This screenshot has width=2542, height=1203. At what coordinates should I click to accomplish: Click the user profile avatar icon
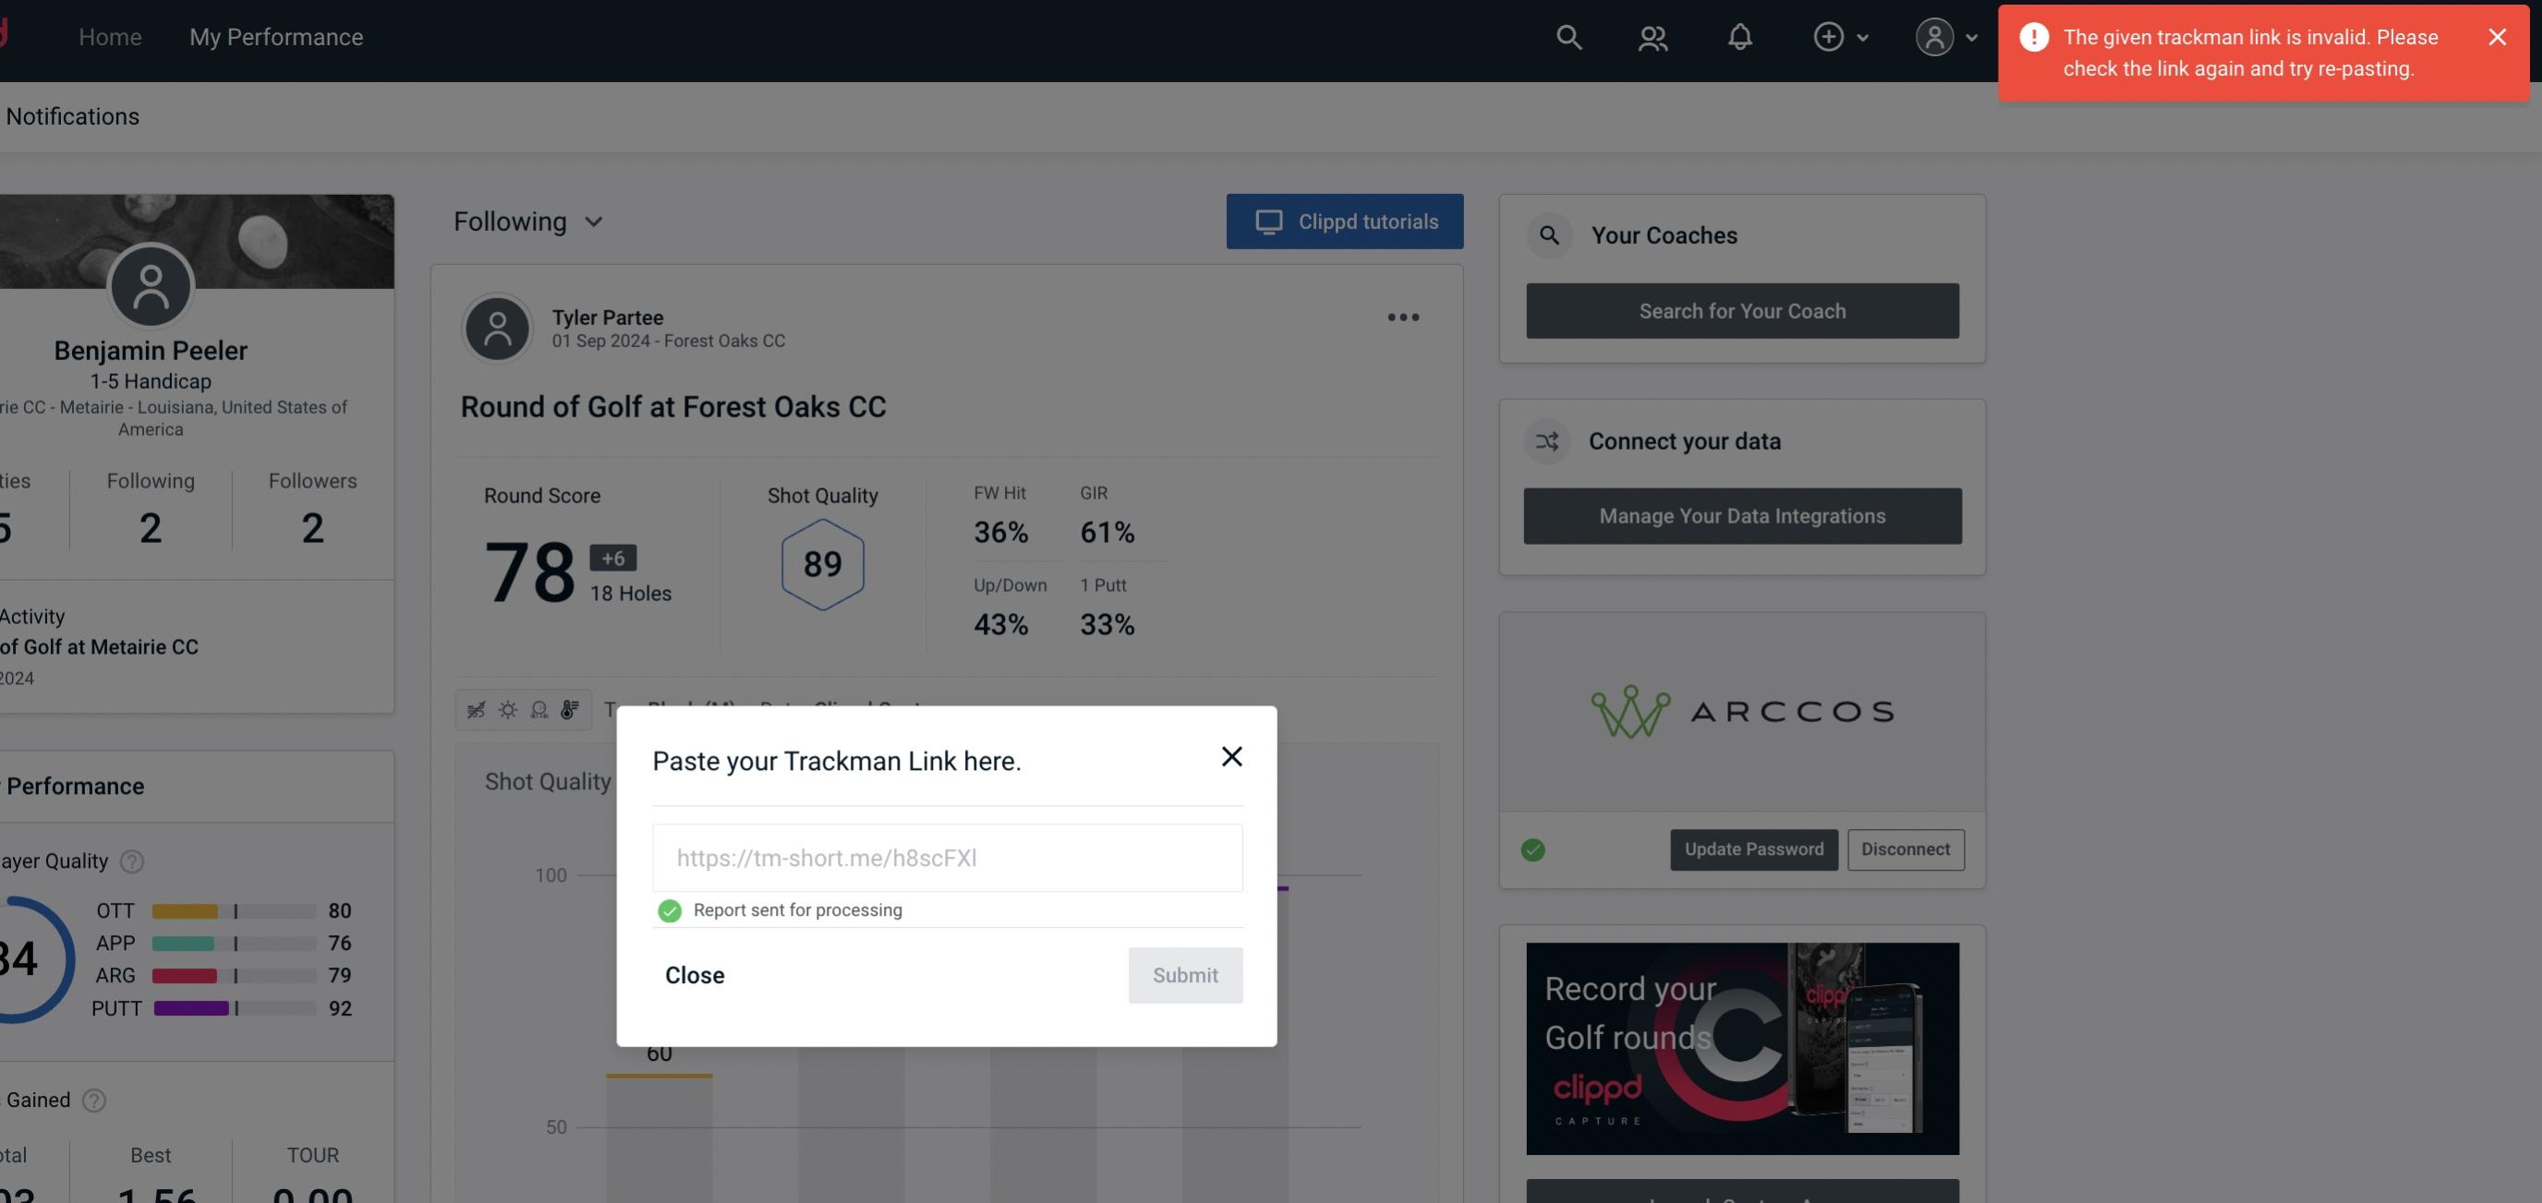pyautogui.click(x=1934, y=36)
